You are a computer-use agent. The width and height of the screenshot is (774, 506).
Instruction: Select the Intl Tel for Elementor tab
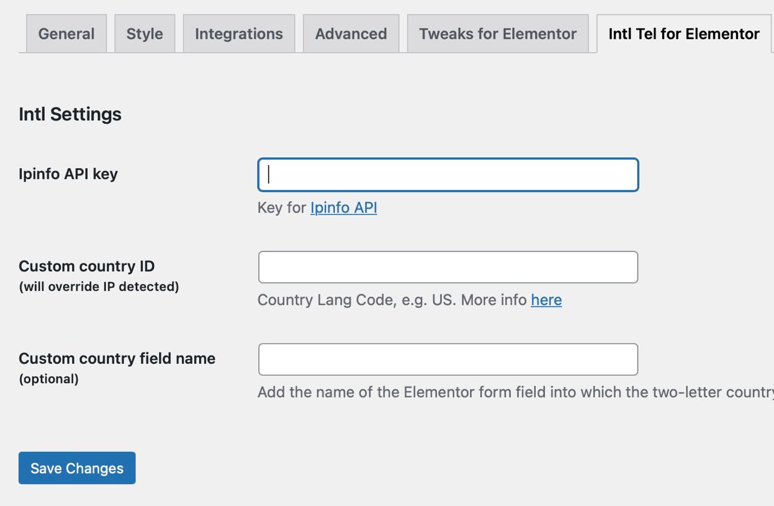684,34
